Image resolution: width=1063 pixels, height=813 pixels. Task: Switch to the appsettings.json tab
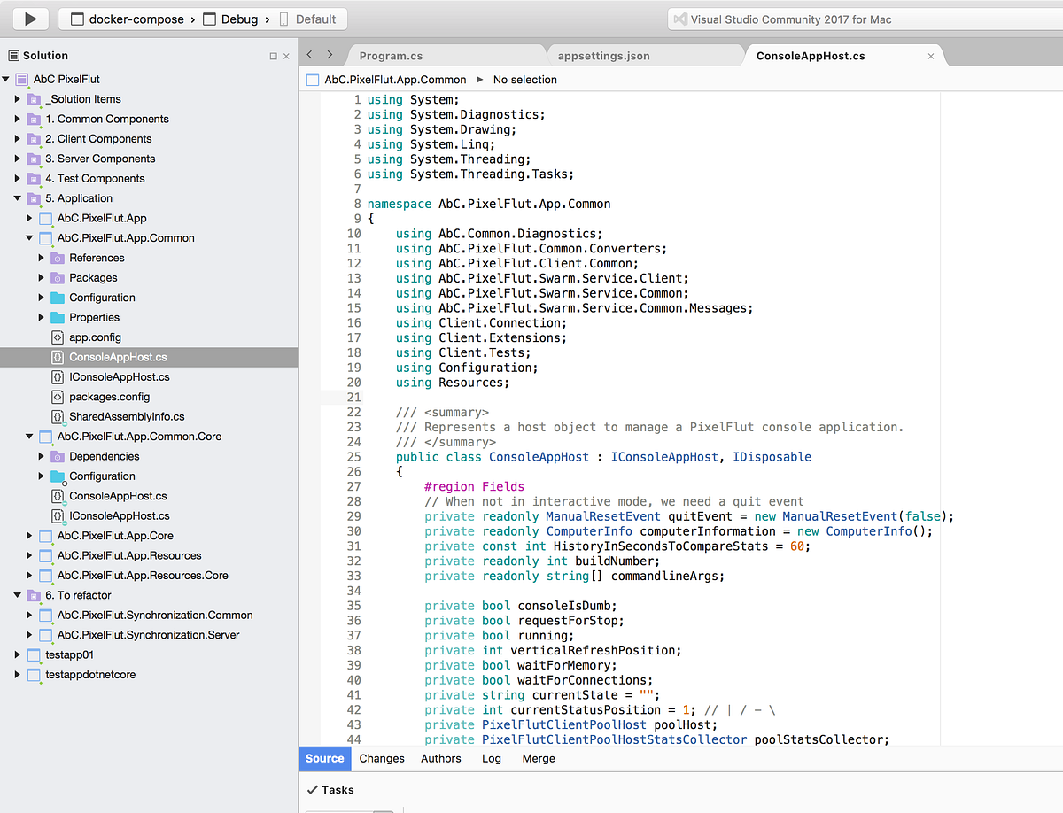click(603, 56)
